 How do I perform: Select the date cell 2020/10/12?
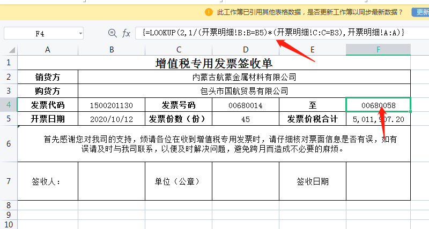pos(112,119)
